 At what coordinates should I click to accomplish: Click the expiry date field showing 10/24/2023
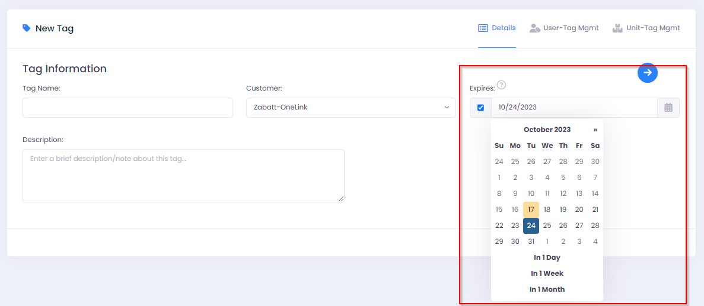pos(574,108)
